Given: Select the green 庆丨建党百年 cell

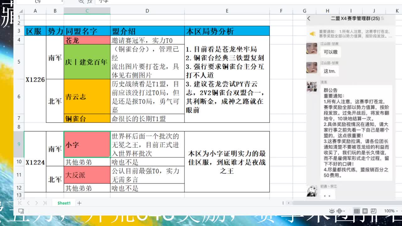Looking at the screenshot, I should [x=87, y=62].
